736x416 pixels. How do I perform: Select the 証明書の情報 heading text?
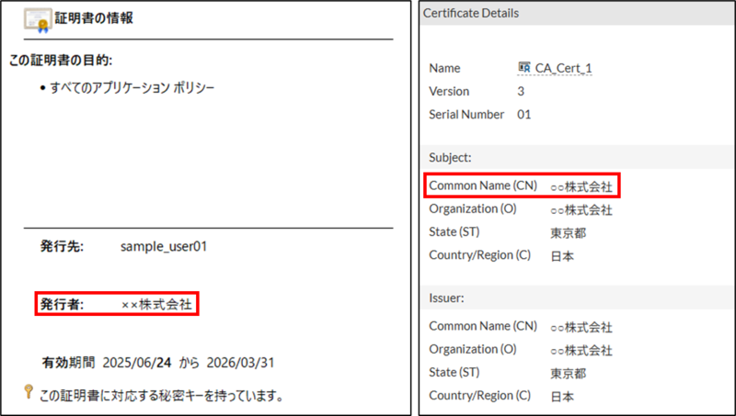[94, 18]
